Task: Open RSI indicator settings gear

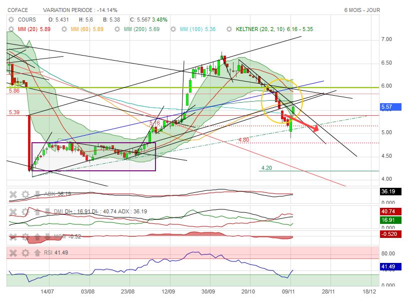Action: click(25, 253)
